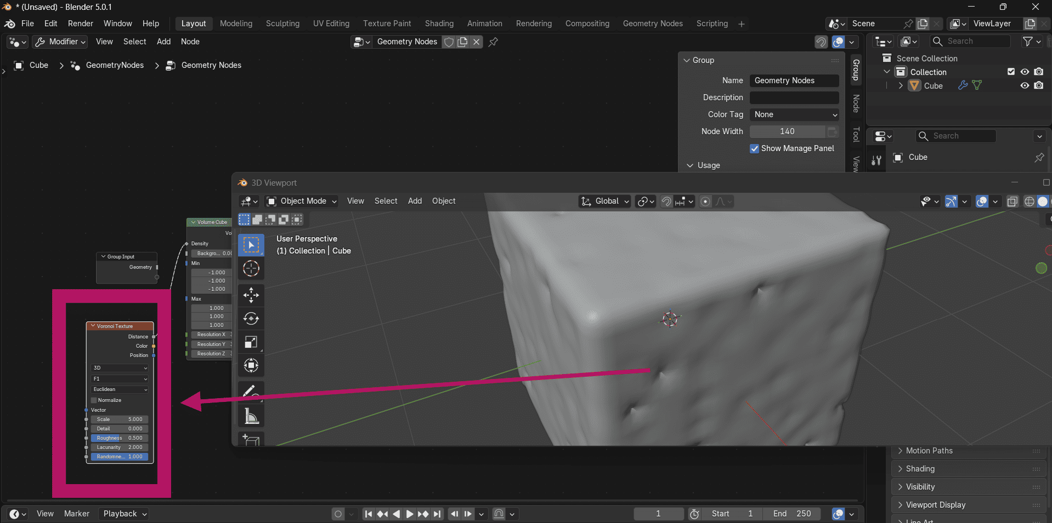This screenshot has width=1052, height=523.
Task: Hide Cube in viewport via eye icon
Action: coord(1024,85)
